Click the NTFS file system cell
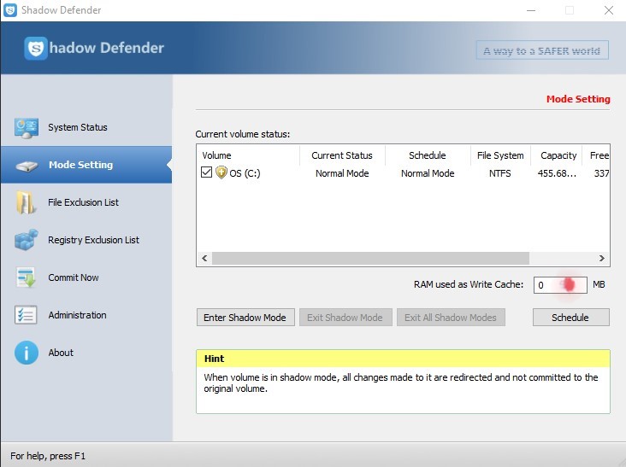Image resolution: width=626 pixels, height=467 pixels. pyautogui.click(x=499, y=173)
